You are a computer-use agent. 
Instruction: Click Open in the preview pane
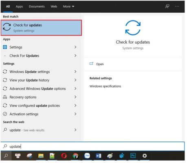click(x=100, y=64)
